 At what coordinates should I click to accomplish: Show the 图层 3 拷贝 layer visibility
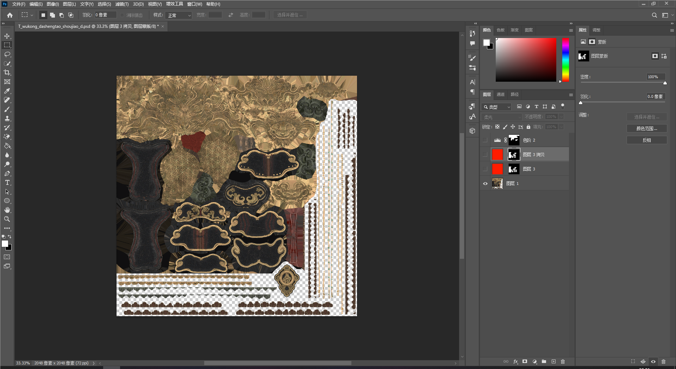point(485,155)
